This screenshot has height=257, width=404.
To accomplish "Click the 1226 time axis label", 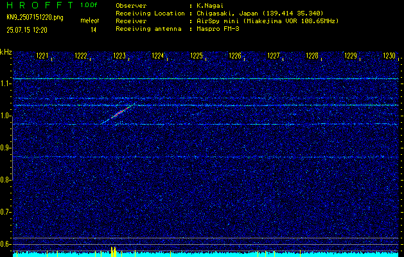I will point(234,56).
